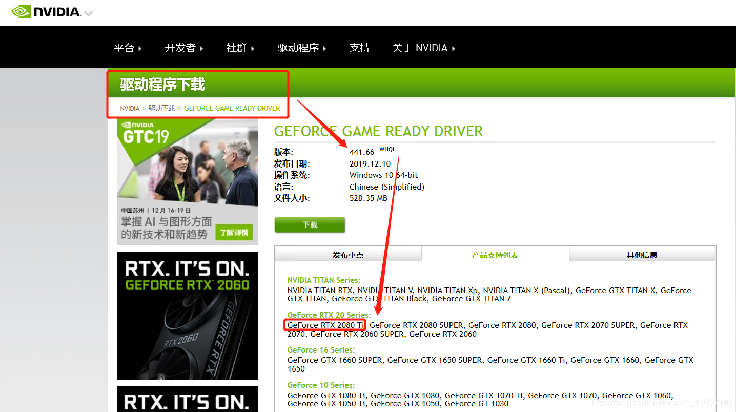Viewport: 736px width, 412px height.
Task: Click the Windows 10 64-bit text
Action: pyautogui.click(x=384, y=175)
